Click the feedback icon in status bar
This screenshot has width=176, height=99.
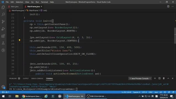[169, 92]
